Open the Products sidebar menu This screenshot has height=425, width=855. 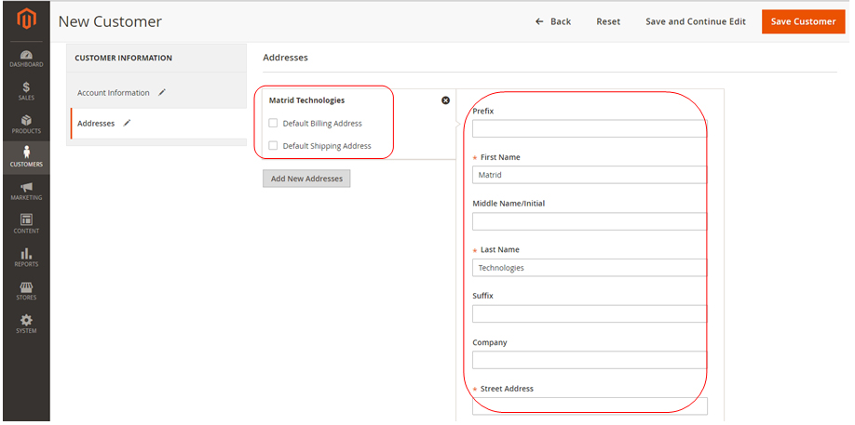coord(26,125)
